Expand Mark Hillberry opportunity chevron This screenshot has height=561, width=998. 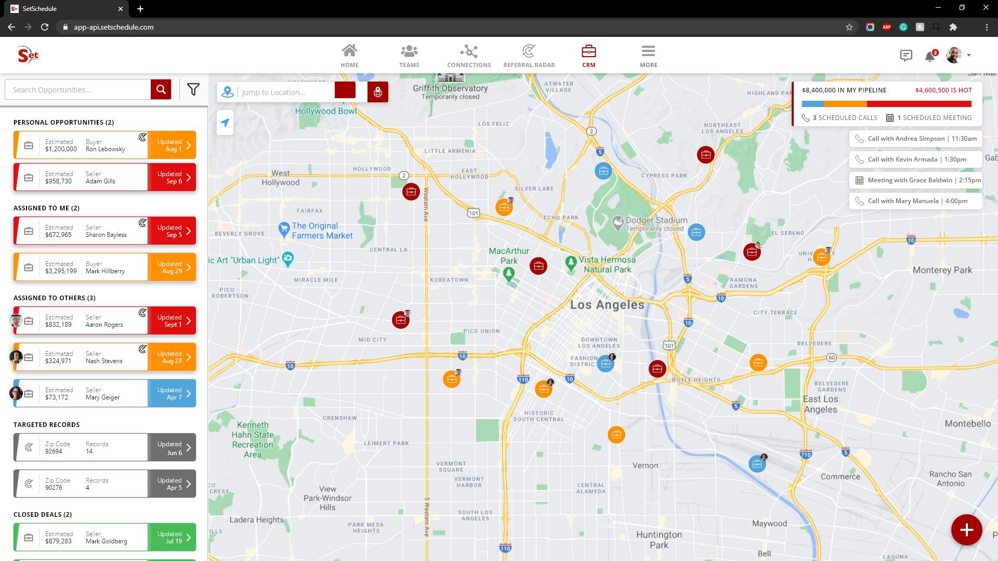pyautogui.click(x=189, y=268)
